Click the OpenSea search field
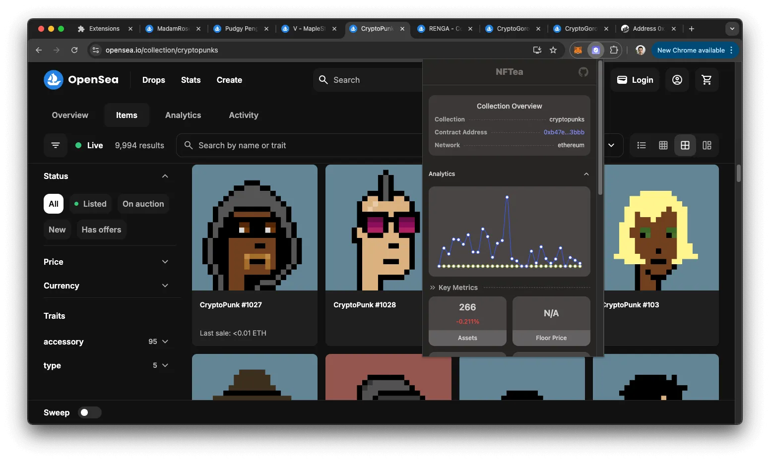This screenshot has height=461, width=770. [x=368, y=80]
